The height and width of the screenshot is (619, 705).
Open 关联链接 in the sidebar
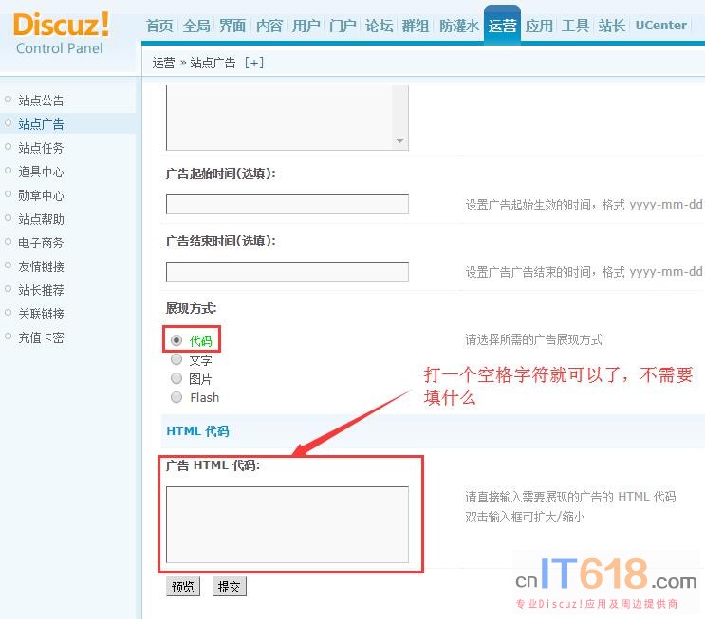point(41,314)
